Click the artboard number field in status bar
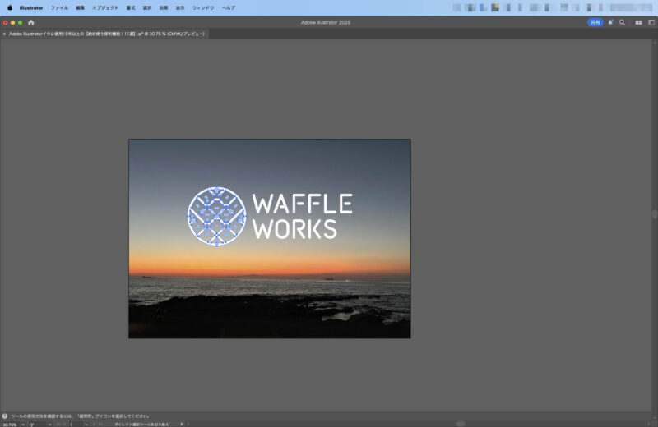 72,425
